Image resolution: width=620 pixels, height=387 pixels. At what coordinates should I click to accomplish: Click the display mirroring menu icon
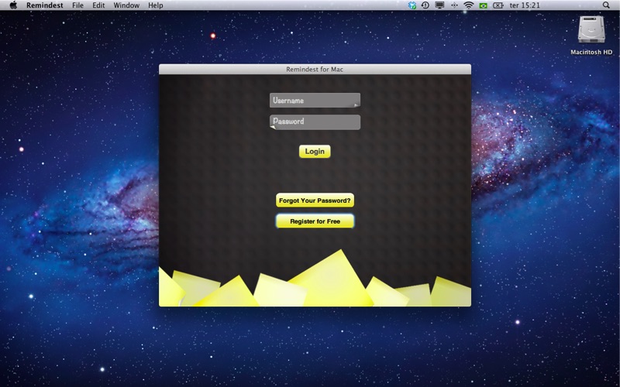pyautogui.click(x=439, y=5)
